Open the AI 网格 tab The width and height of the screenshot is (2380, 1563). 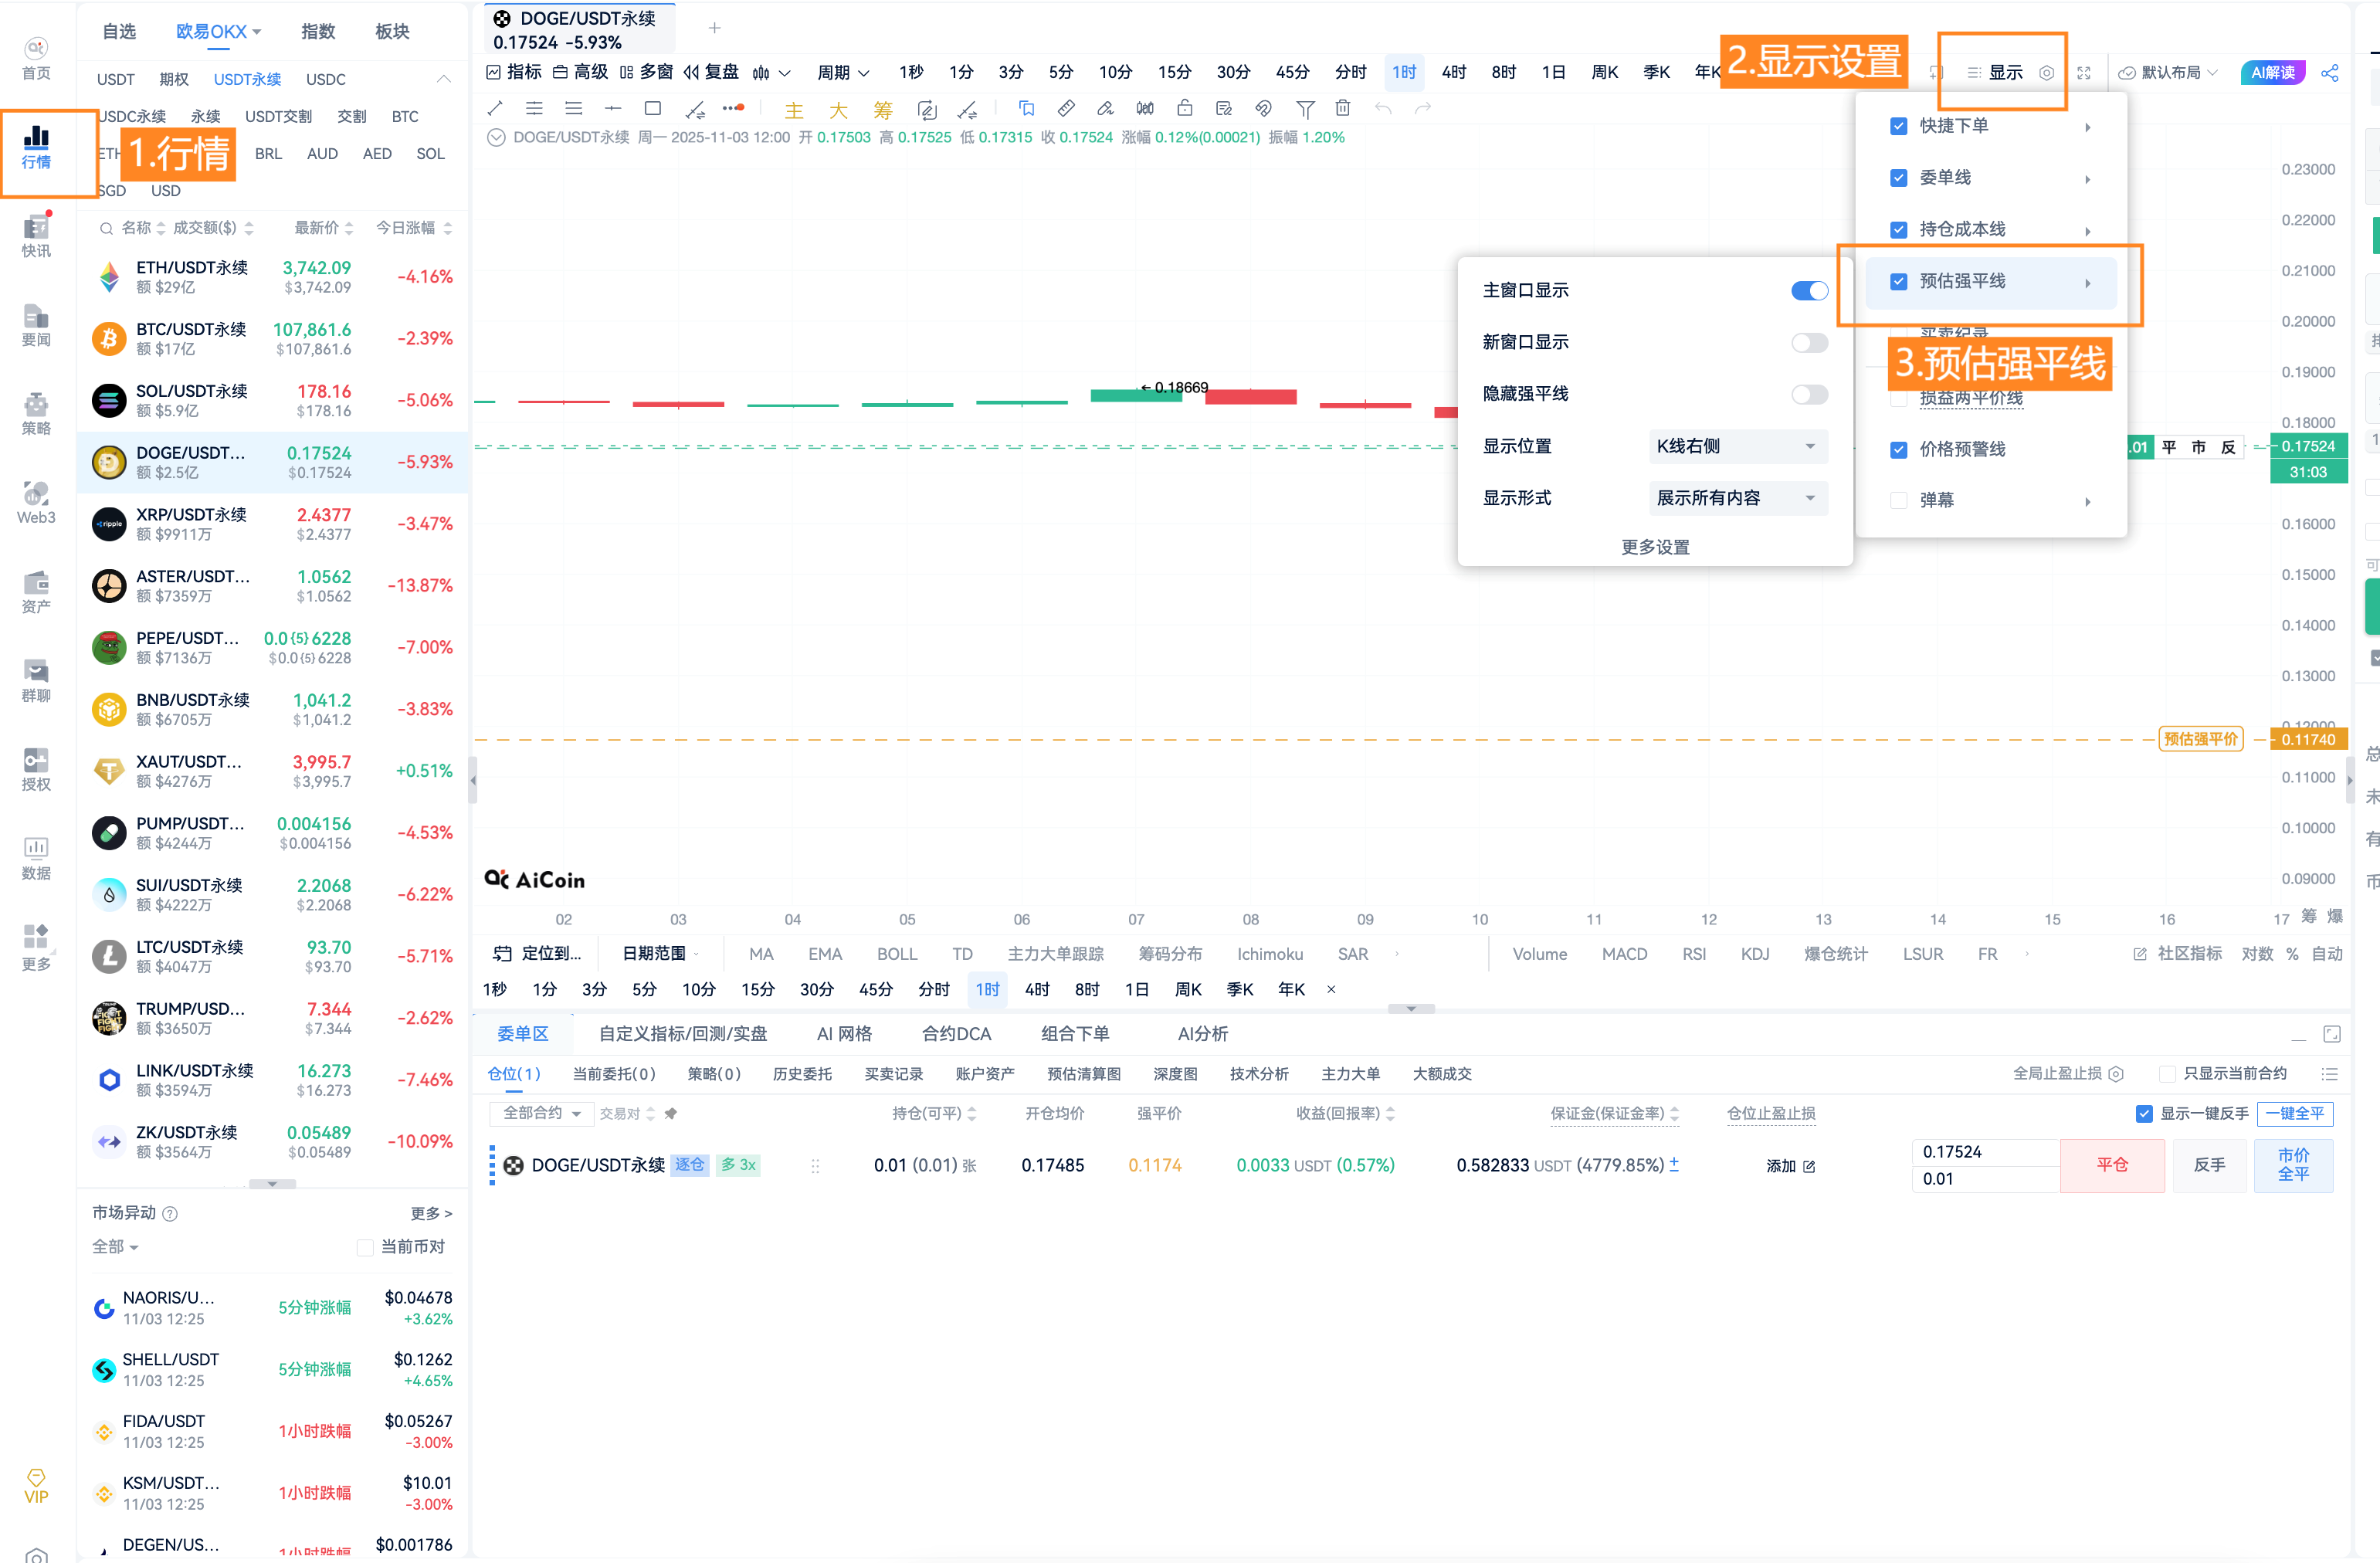(844, 1034)
